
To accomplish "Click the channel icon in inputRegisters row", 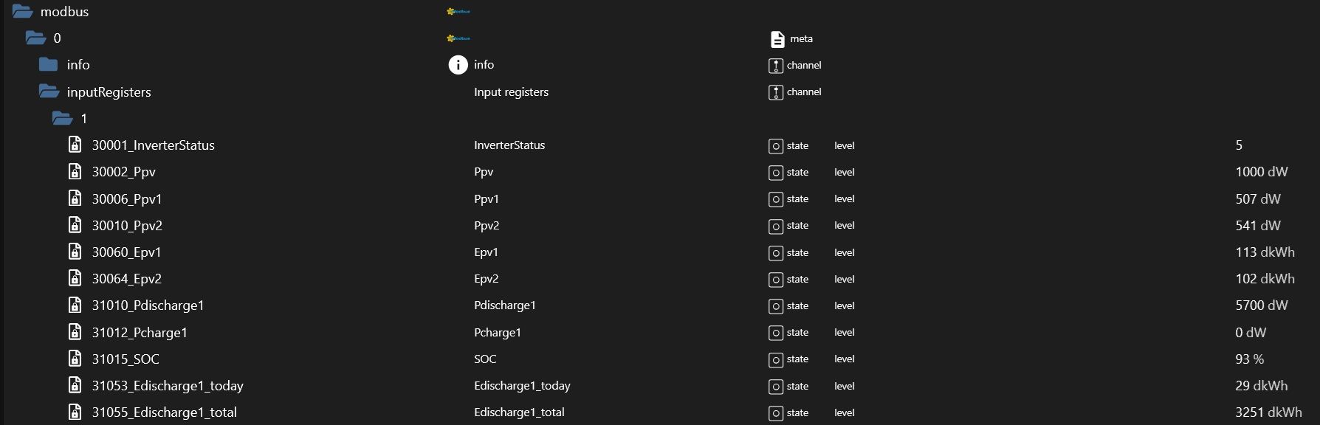I will pos(775,92).
